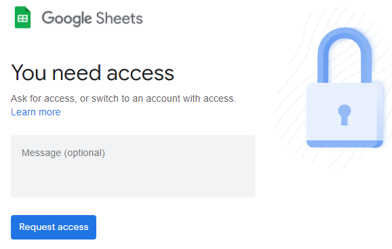Click the white grid inside Sheets icon

[23, 18]
